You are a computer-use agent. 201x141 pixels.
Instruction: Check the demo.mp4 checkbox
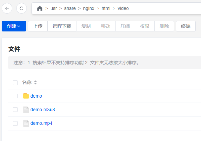pos(15,123)
